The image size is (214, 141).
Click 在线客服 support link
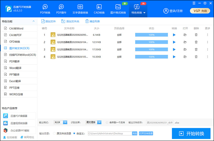click(x=10, y=137)
